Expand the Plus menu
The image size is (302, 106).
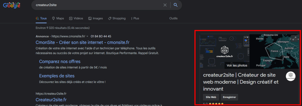point(135,19)
